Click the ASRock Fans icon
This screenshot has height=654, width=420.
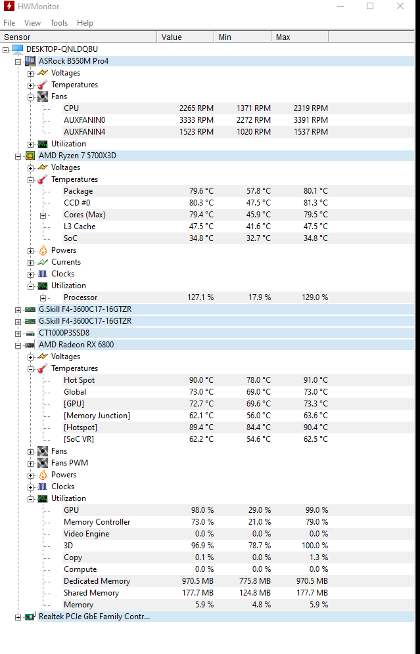[x=43, y=97]
